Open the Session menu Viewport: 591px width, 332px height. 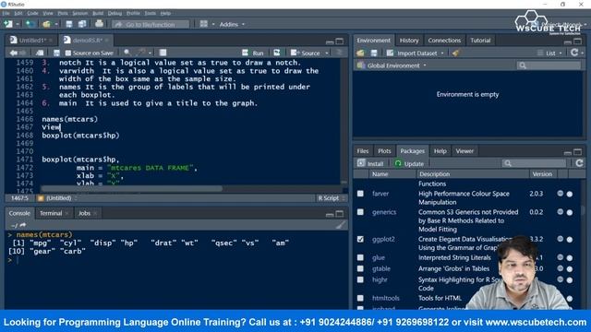pos(80,13)
